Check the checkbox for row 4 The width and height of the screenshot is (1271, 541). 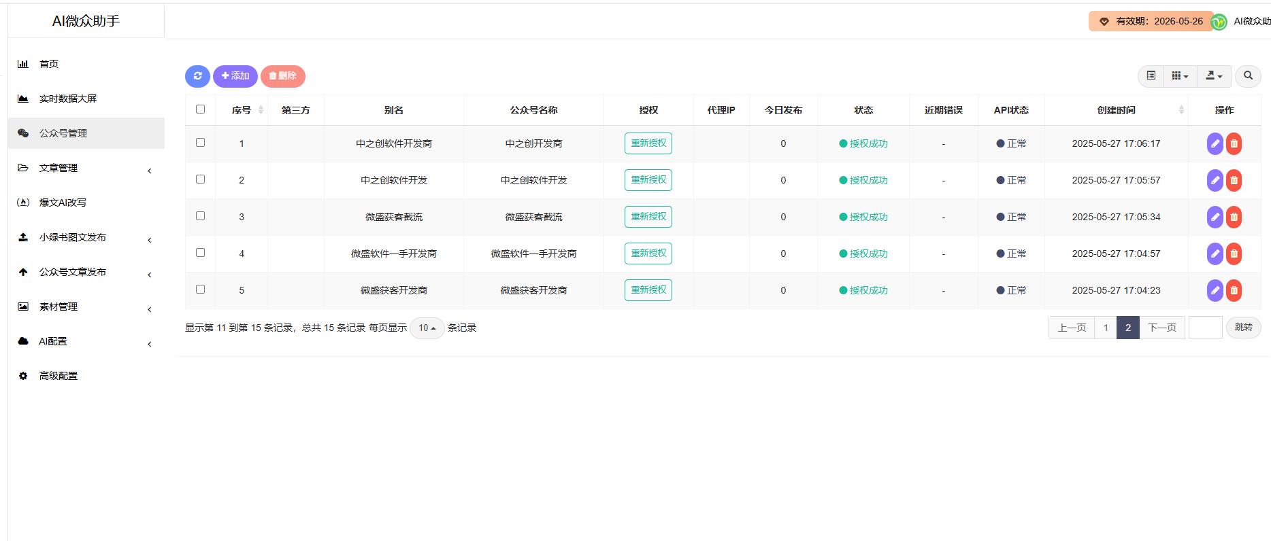(x=200, y=252)
